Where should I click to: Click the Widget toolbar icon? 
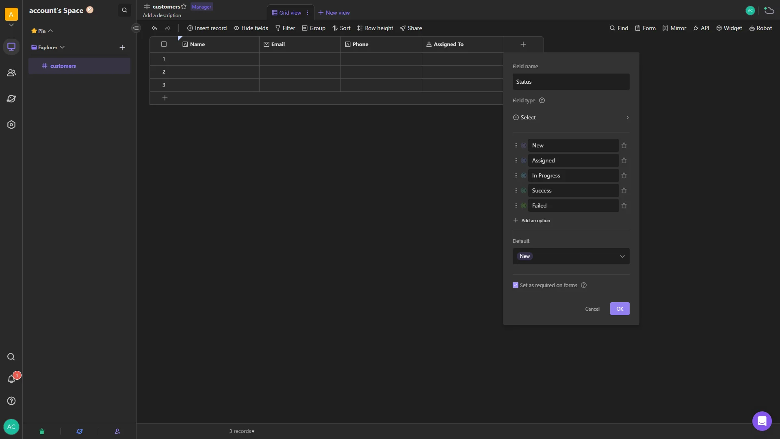(729, 28)
